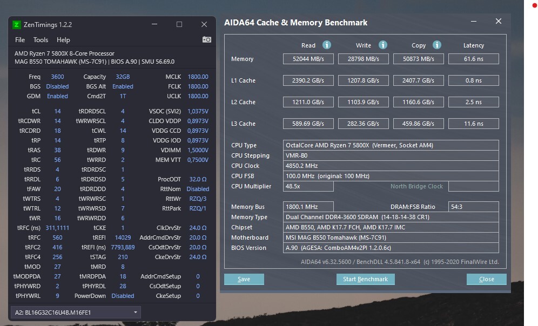Click the L1 Cache write value 1207.8 GB/s
The width and height of the screenshot is (538, 326).
pos(364,80)
